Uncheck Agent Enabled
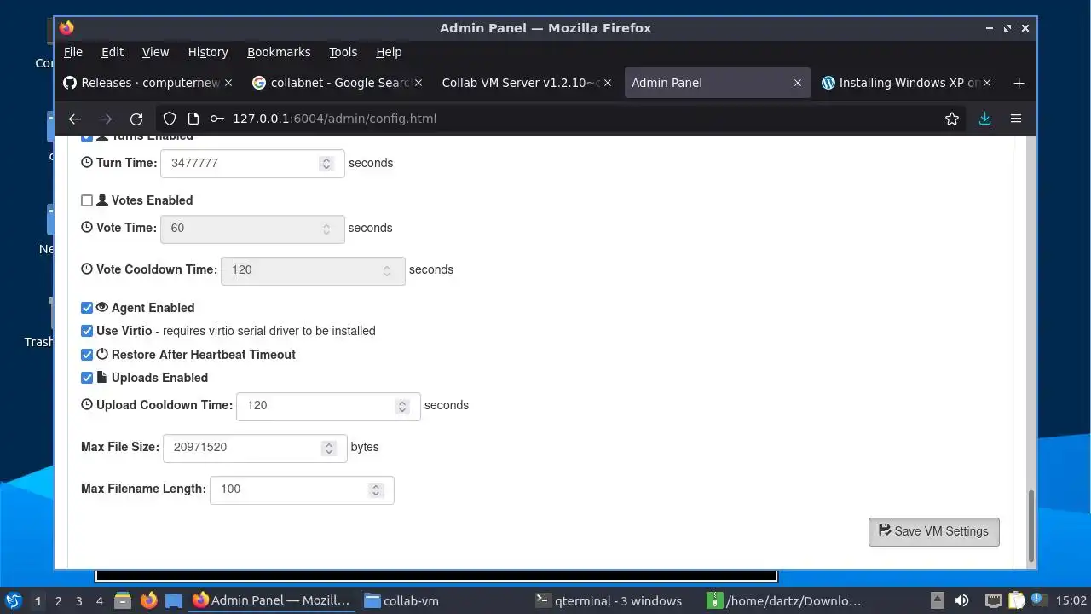1091x614 pixels. click(x=87, y=308)
